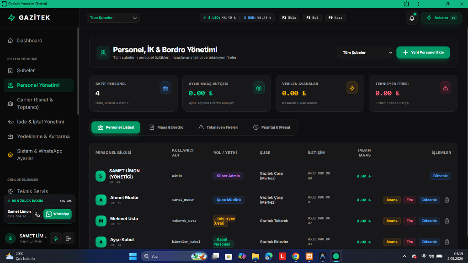Click the Windows taskbar Ara search box
Viewport: 468px width, 263px height.
174,257
